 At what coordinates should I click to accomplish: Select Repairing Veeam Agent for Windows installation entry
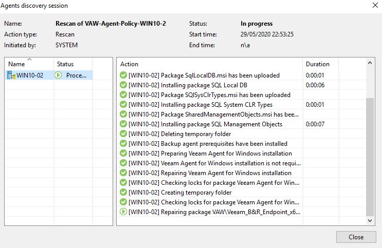210,173
